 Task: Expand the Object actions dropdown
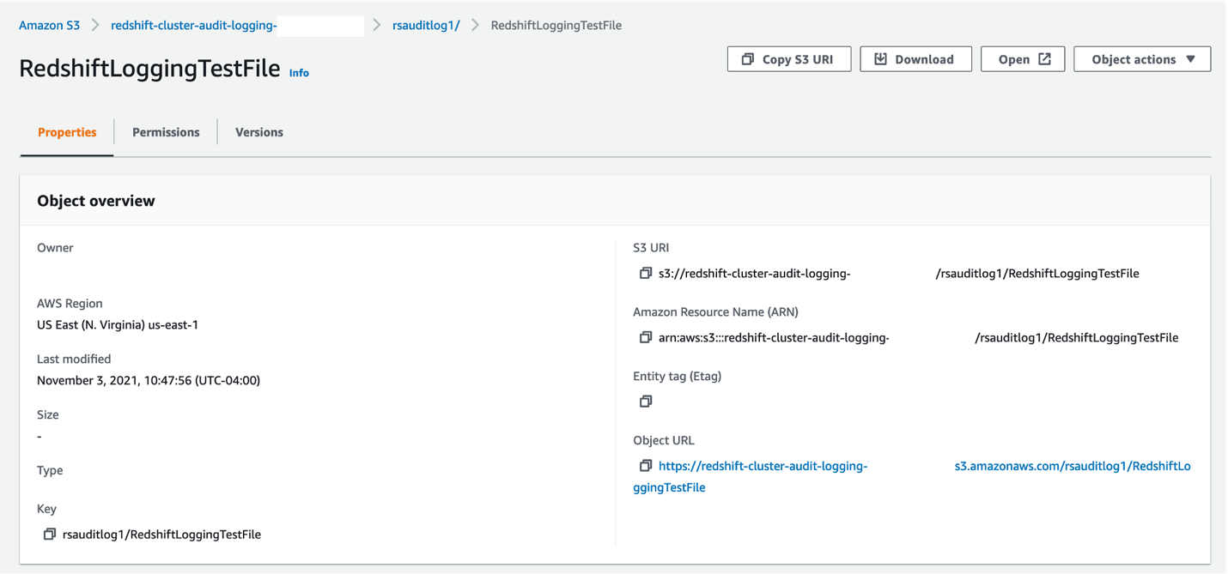click(1142, 59)
